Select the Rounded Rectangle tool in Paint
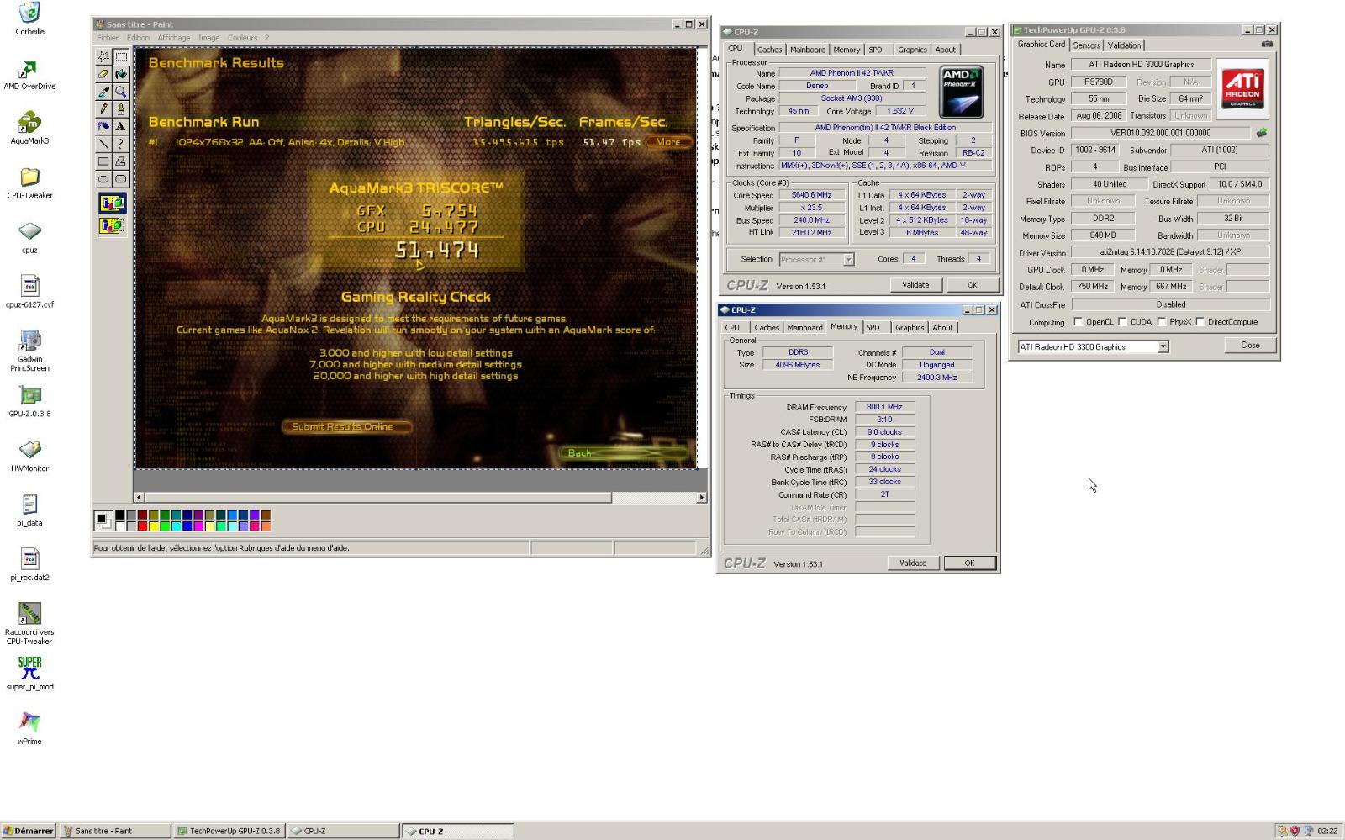1345x840 pixels. 121,178
